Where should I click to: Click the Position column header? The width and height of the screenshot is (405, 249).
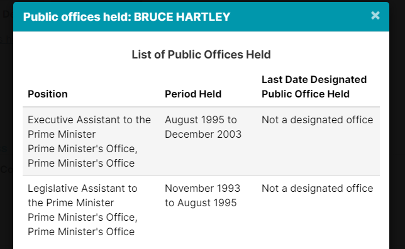click(48, 94)
